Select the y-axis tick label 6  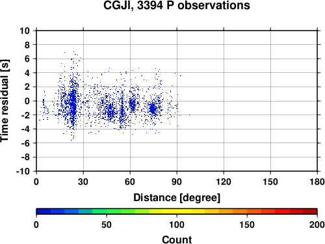coord(27,59)
